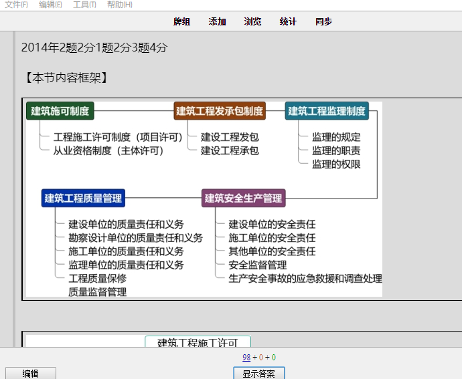
Task: Open the 工具(T) menu
Action: (85, 5)
